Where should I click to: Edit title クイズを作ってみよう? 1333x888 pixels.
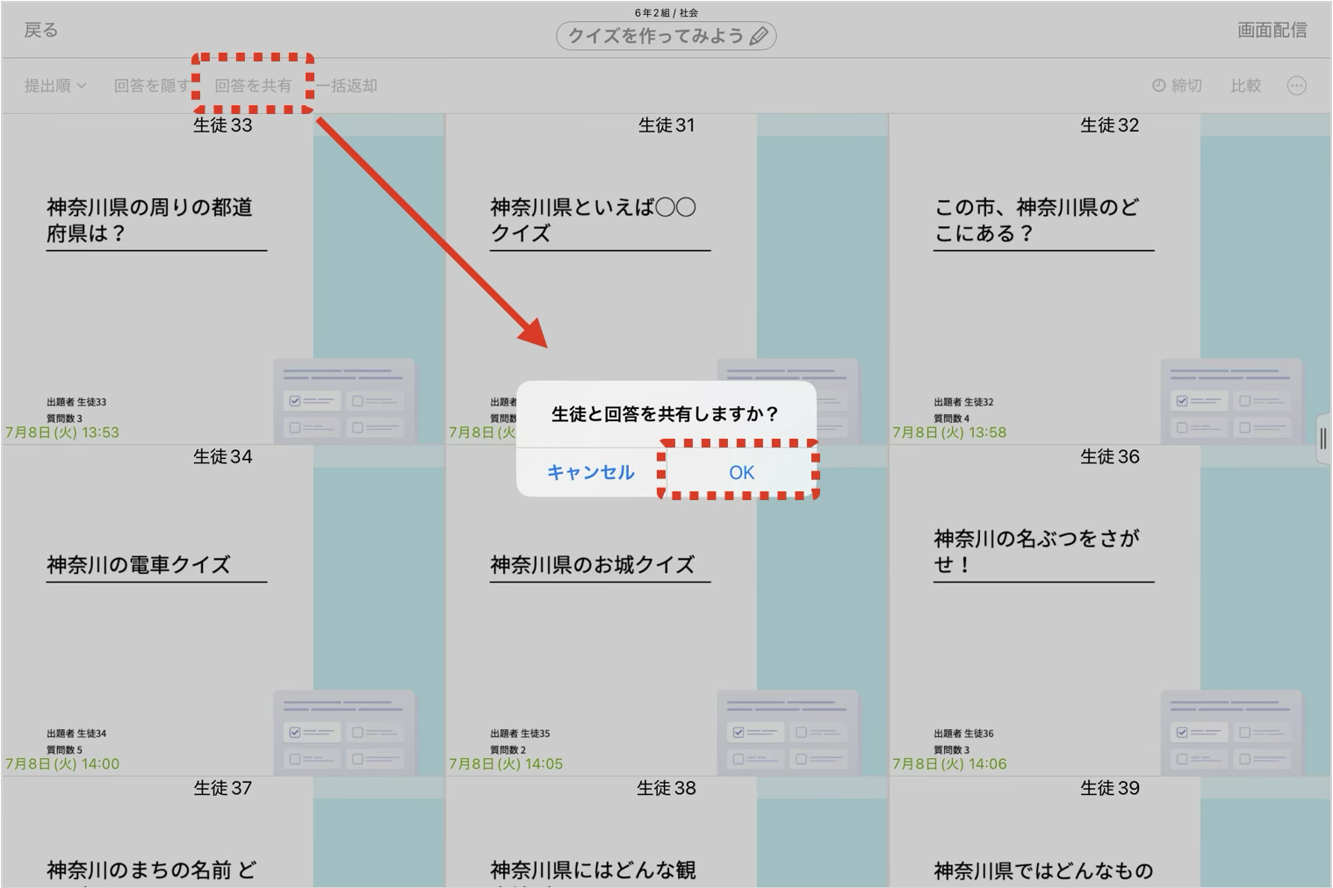coord(666,36)
